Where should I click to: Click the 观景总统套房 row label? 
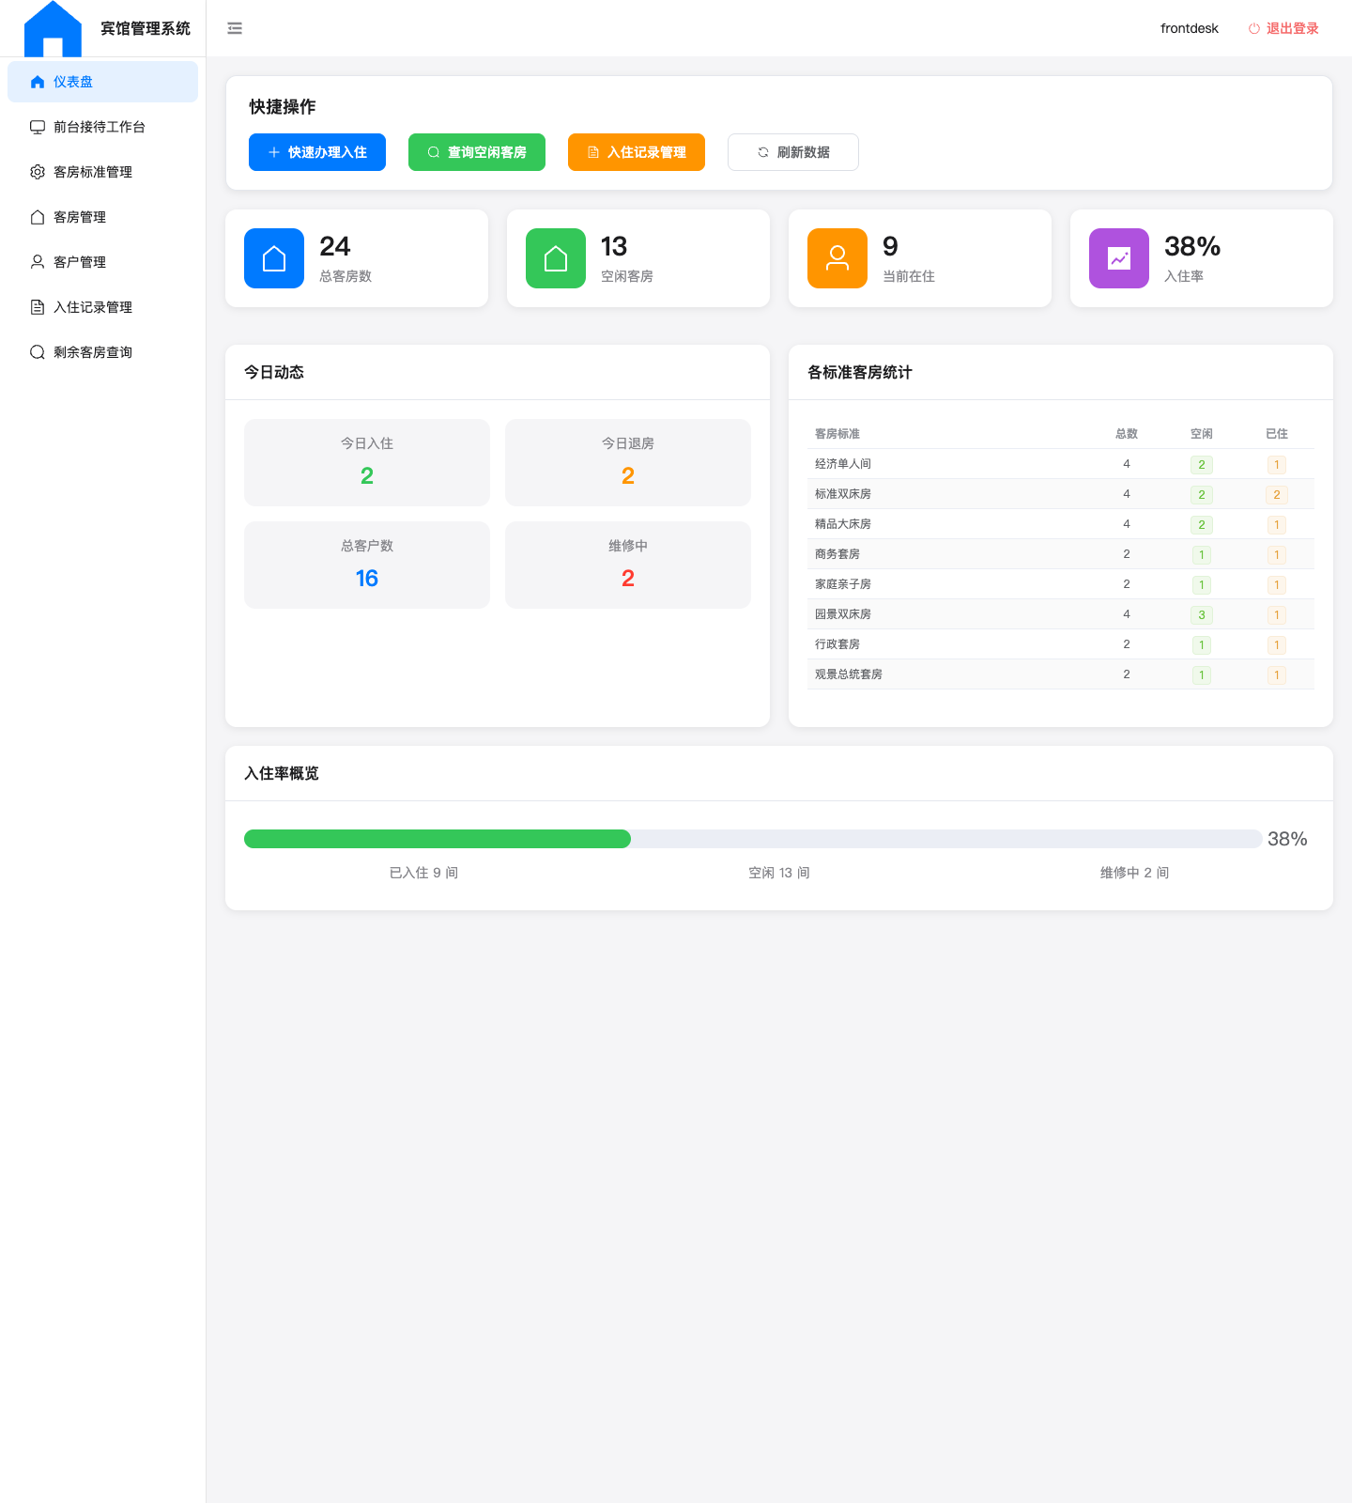coord(849,674)
